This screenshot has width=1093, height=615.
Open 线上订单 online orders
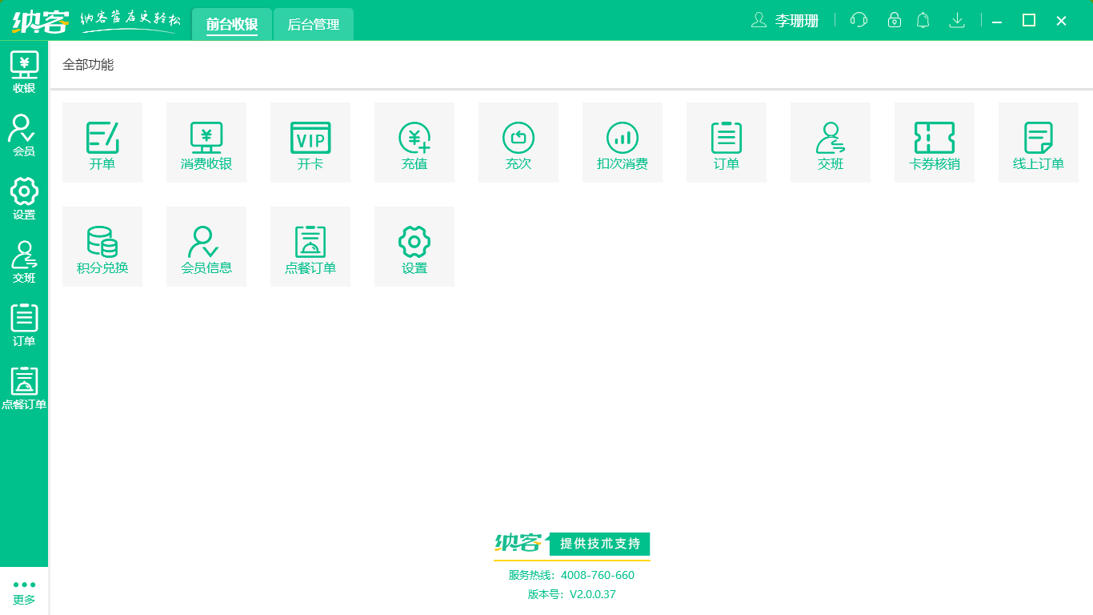point(1039,142)
